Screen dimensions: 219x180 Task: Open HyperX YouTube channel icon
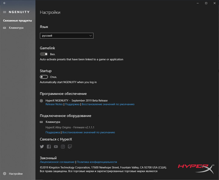[x=56, y=146]
